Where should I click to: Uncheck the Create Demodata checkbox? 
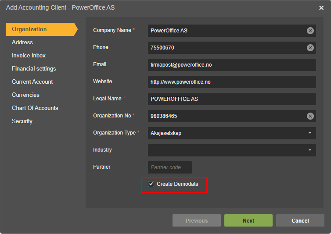point(151,184)
